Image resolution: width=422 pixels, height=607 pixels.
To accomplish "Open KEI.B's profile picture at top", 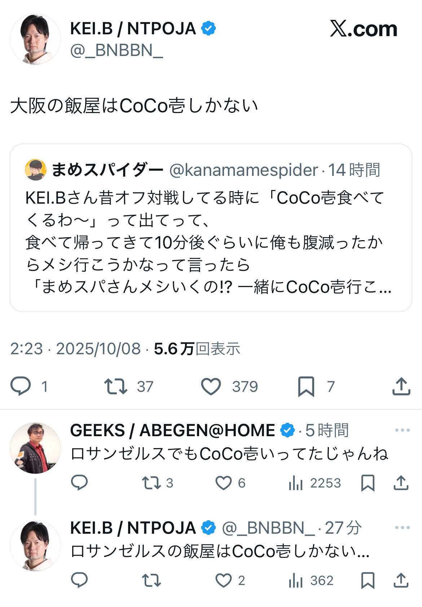I will tap(35, 39).
